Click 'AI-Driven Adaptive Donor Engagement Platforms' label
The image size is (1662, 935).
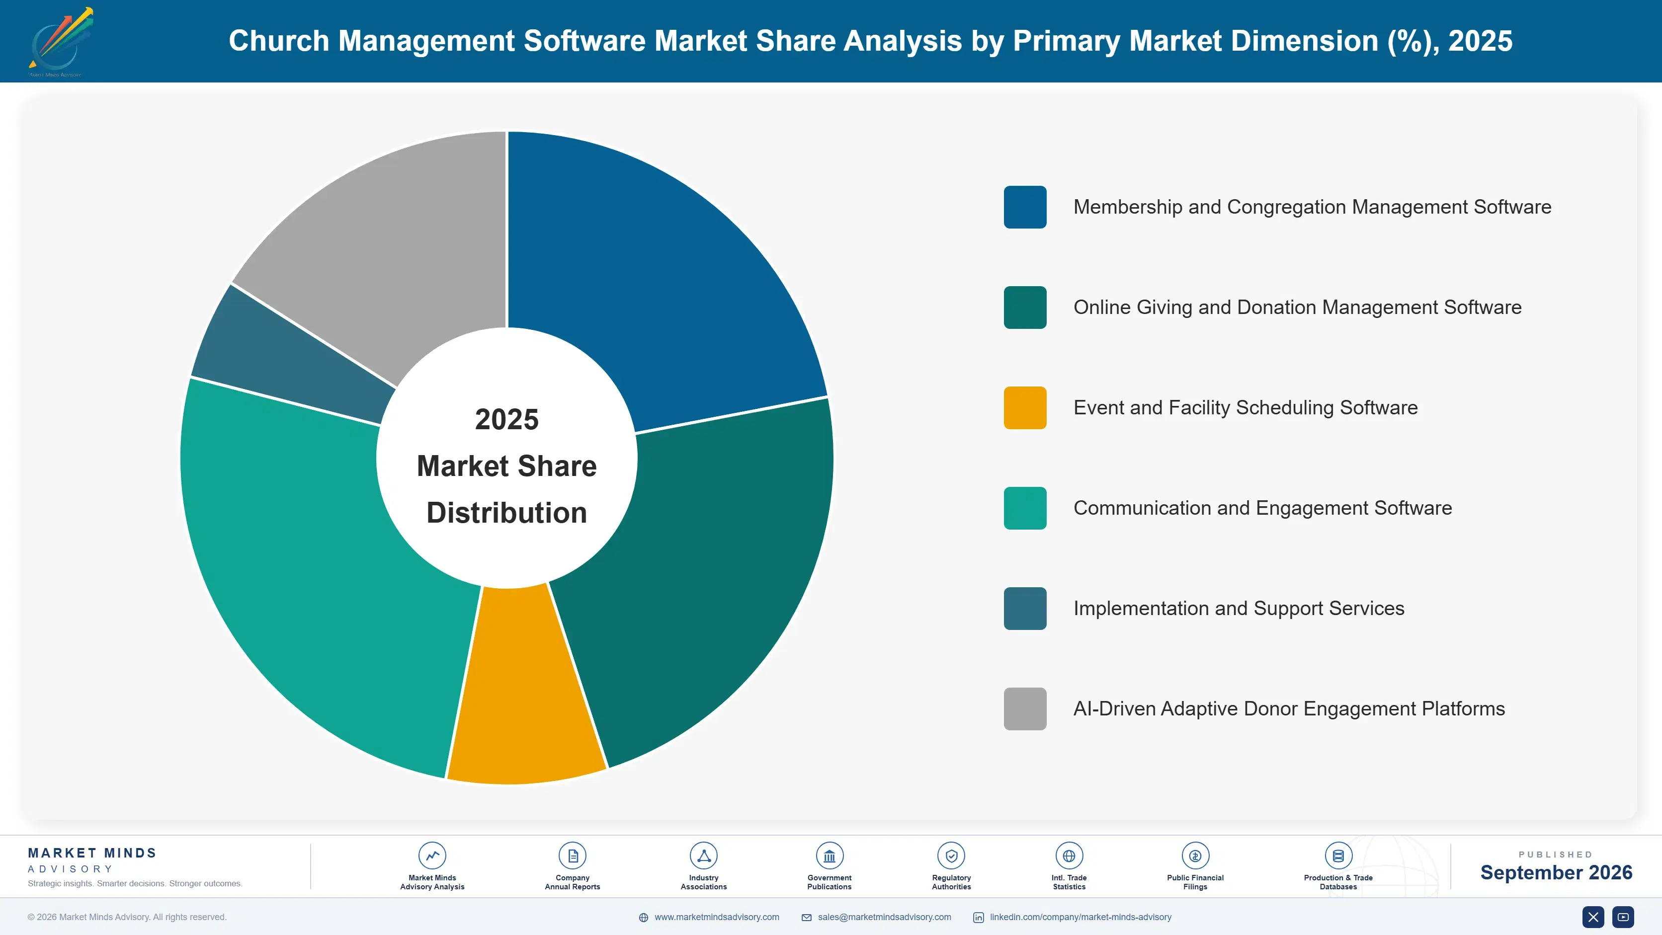coord(1288,708)
